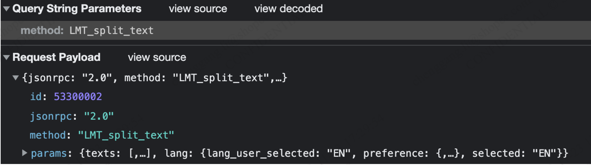Click the jsonrpc value "2.0"
This screenshot has height=165, width=591.
coord(99,116)
